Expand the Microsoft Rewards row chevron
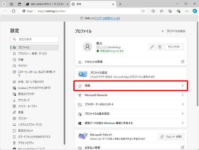Image resolution: width=199 pixels, height=150 pixels. click(183, 95)
